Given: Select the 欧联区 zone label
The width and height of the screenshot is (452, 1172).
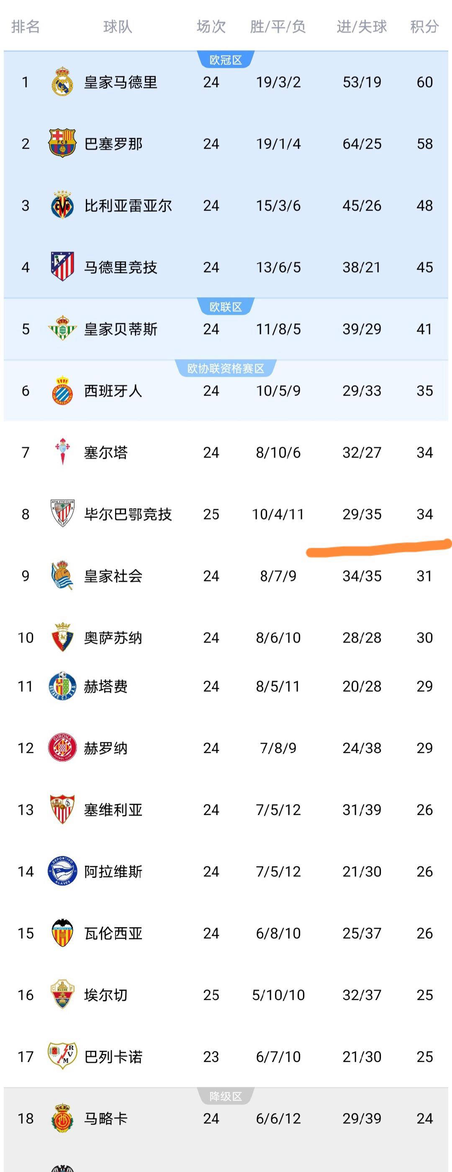Looking at the screenshot, I should click(x=226, y=307).
